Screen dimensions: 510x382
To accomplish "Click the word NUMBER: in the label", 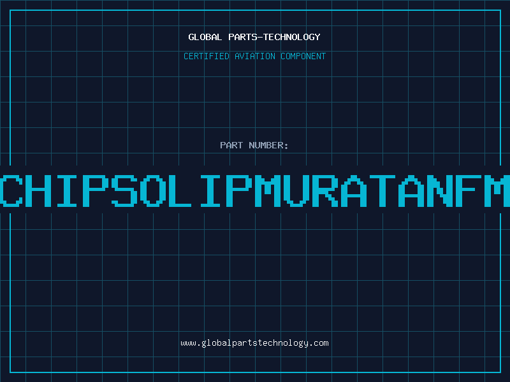I will tap(268, 145).
